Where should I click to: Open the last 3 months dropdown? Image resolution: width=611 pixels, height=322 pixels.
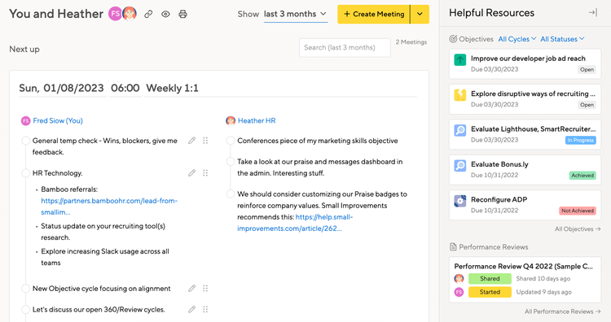(x=296, y=14)
